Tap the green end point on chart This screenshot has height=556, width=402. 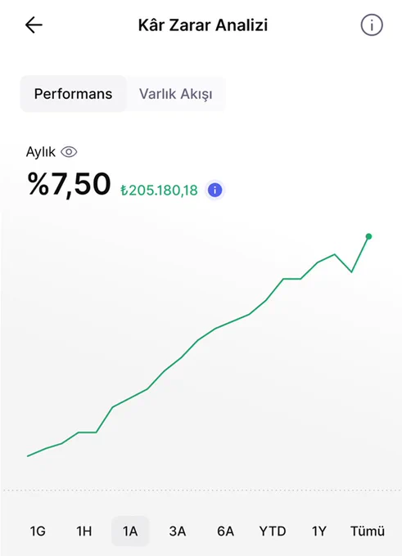368,236
